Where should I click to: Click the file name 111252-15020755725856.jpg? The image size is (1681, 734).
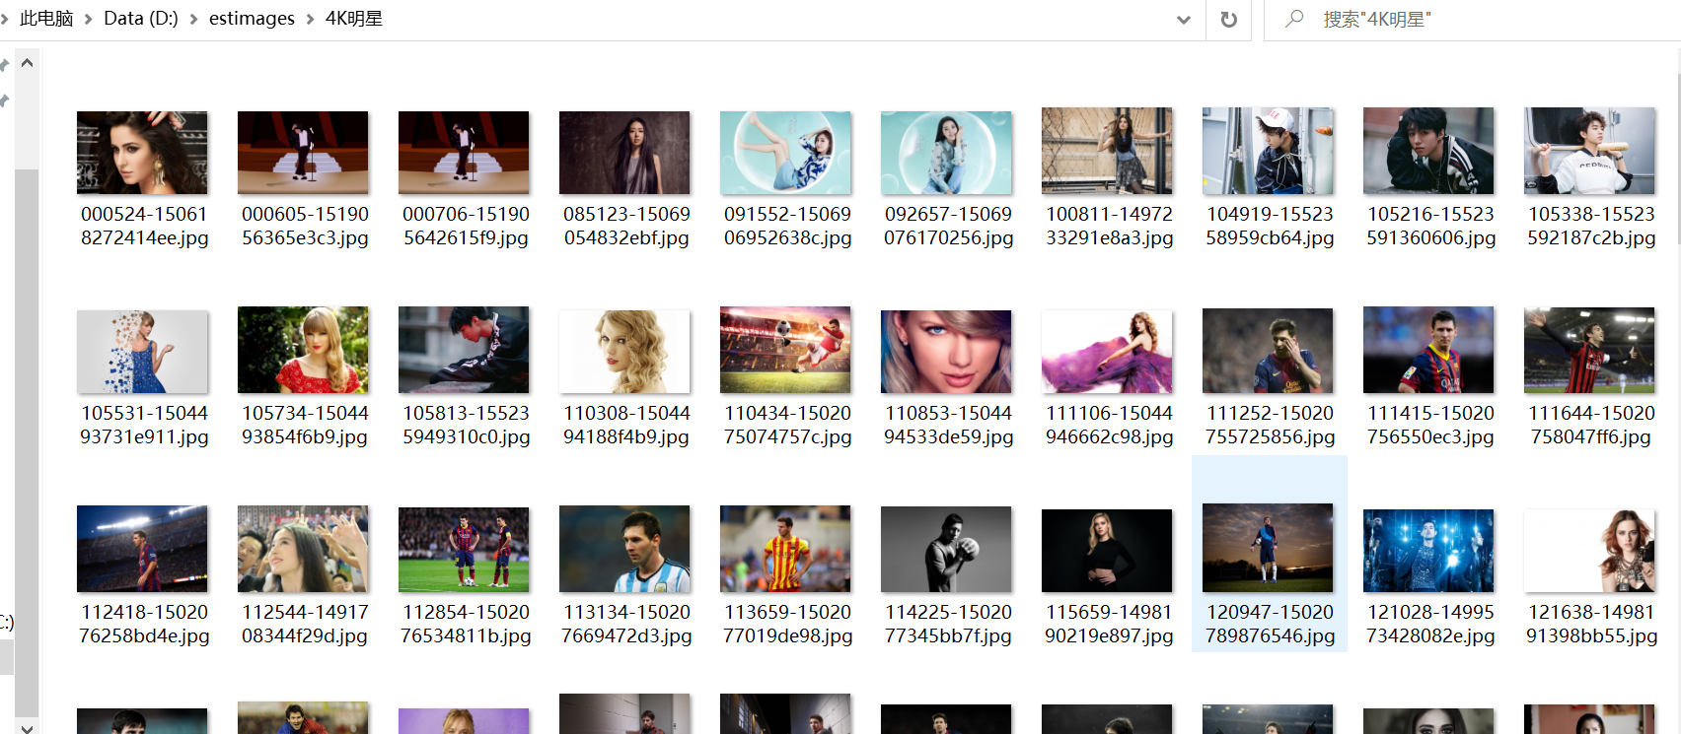click(x=1270, y=425)
